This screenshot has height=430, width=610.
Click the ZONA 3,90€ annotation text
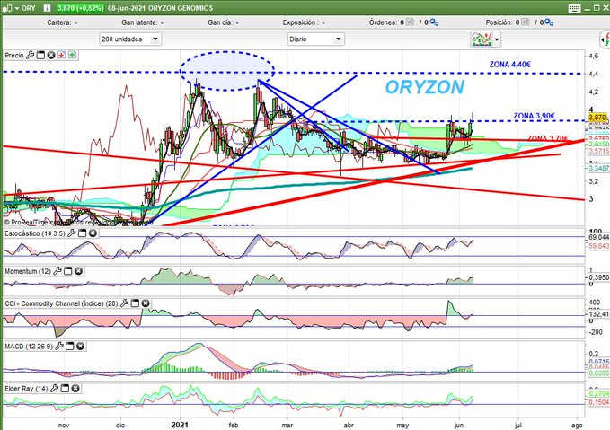click(x=535, y=116)
